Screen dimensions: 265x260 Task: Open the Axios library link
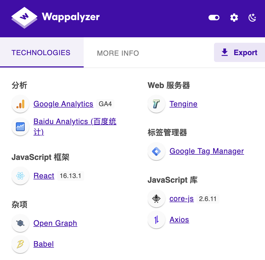(x=179, y=220)
